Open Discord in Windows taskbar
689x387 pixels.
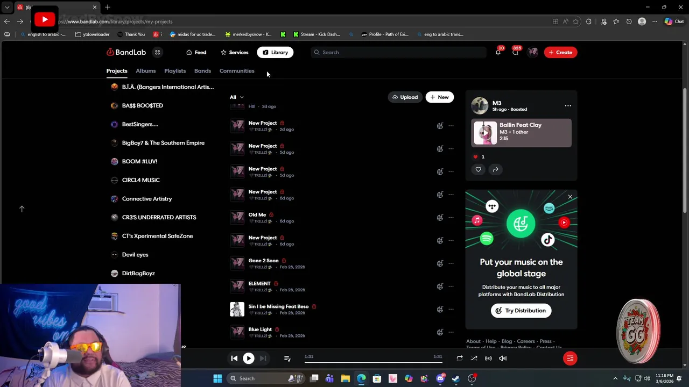pyautogui.click(x=440, y=378)
